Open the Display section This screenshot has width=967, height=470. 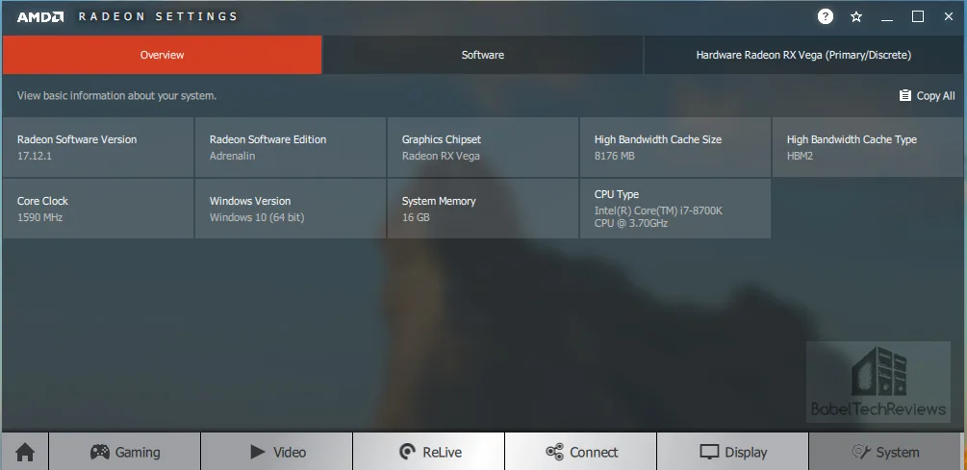point(732,452)
